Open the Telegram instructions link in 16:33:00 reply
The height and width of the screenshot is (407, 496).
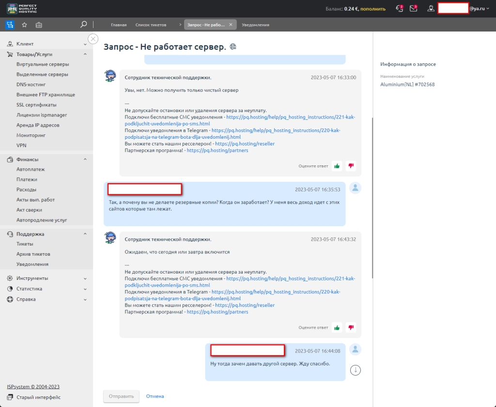click(x=232, y=133)
